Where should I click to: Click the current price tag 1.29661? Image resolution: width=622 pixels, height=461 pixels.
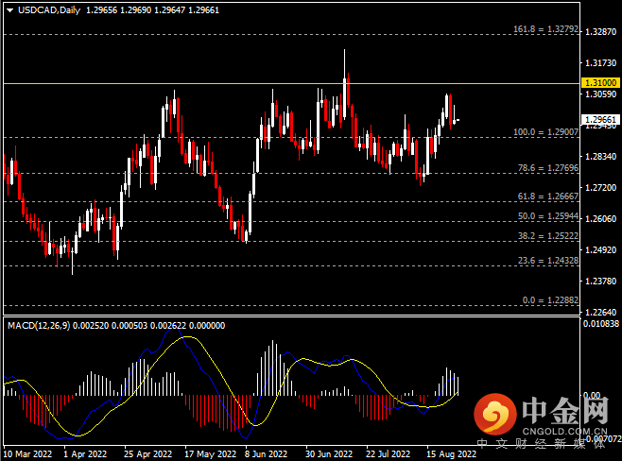[602, 120]
